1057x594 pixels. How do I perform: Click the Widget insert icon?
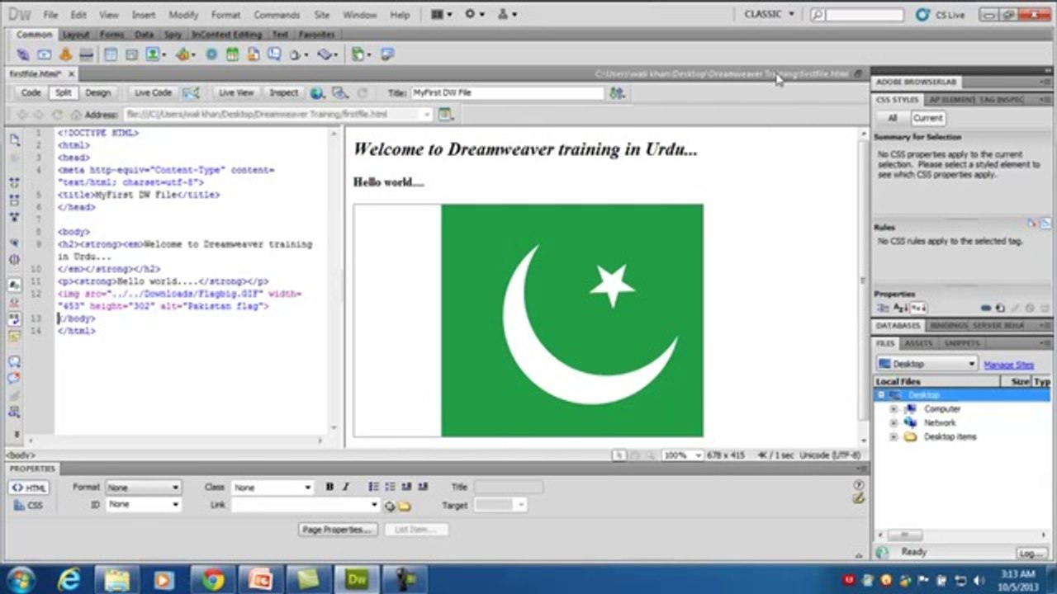click(x=211, y=54)
